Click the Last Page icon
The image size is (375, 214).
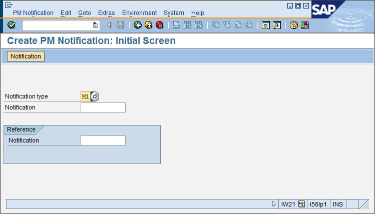(x=249, y=25)
